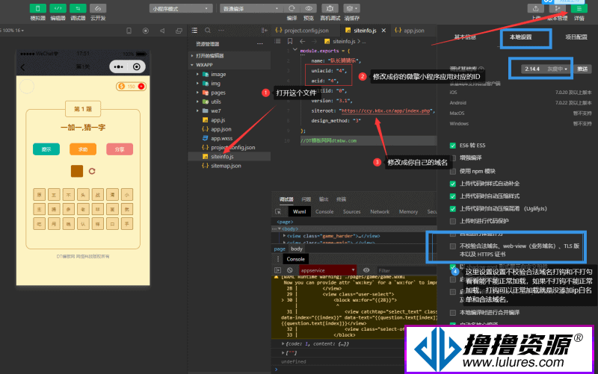Toggle 上传代码时自动压缩样式 checkbox
Viewport: 598px width, 374px height.
tap(453, 196)
